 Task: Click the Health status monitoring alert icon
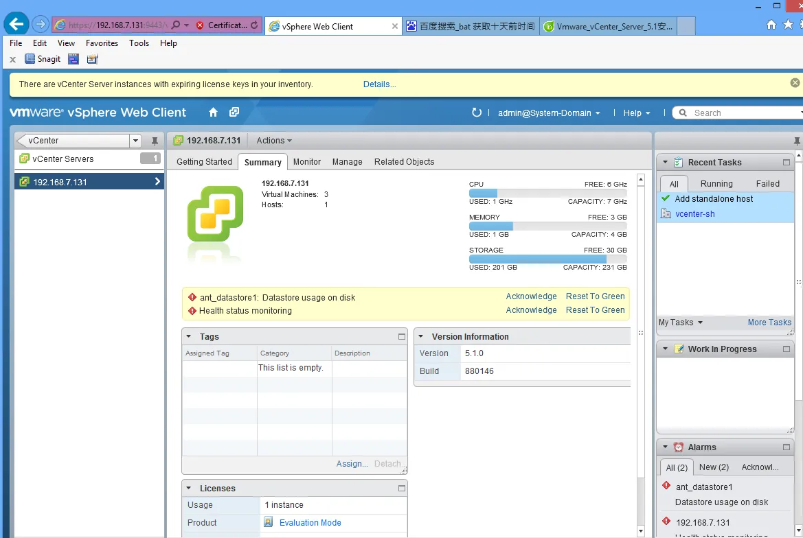point(192,310)
